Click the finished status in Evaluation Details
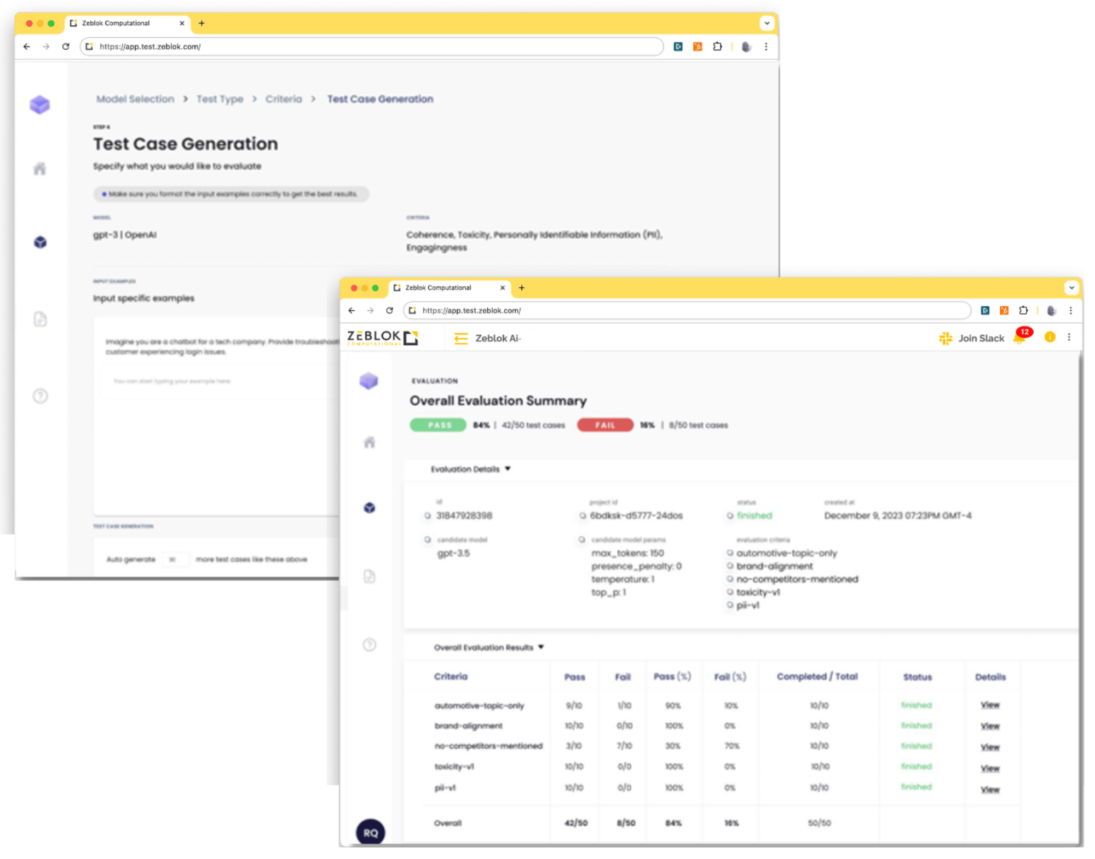1095x859 pixels. (x=754, y=515)
